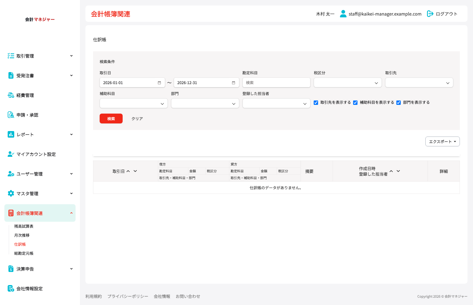Sort 取引日 column ascending arrow
Viewport: 473px width, 305px height.
(x=128, y=171)
